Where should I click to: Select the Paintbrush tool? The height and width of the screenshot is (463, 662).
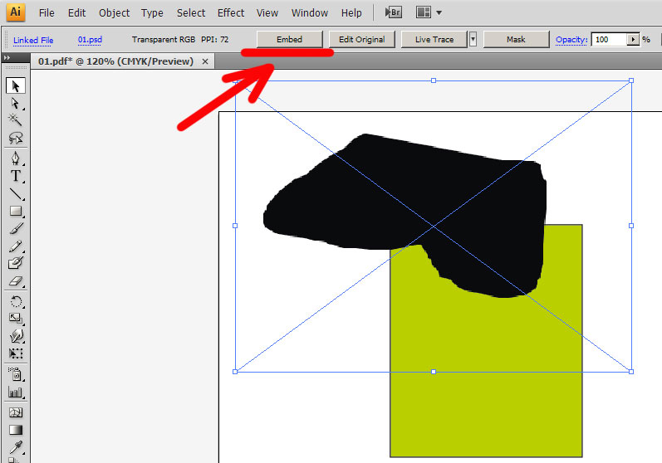(x=16, y=228)
